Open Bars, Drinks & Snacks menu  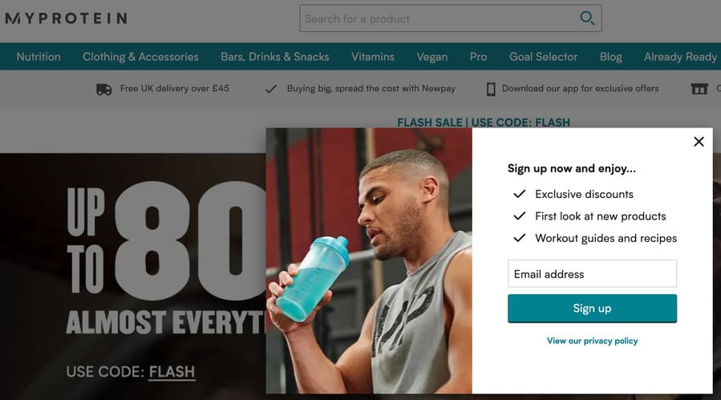coord(275,57)
